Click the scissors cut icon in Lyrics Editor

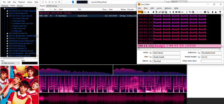point(187,12)
